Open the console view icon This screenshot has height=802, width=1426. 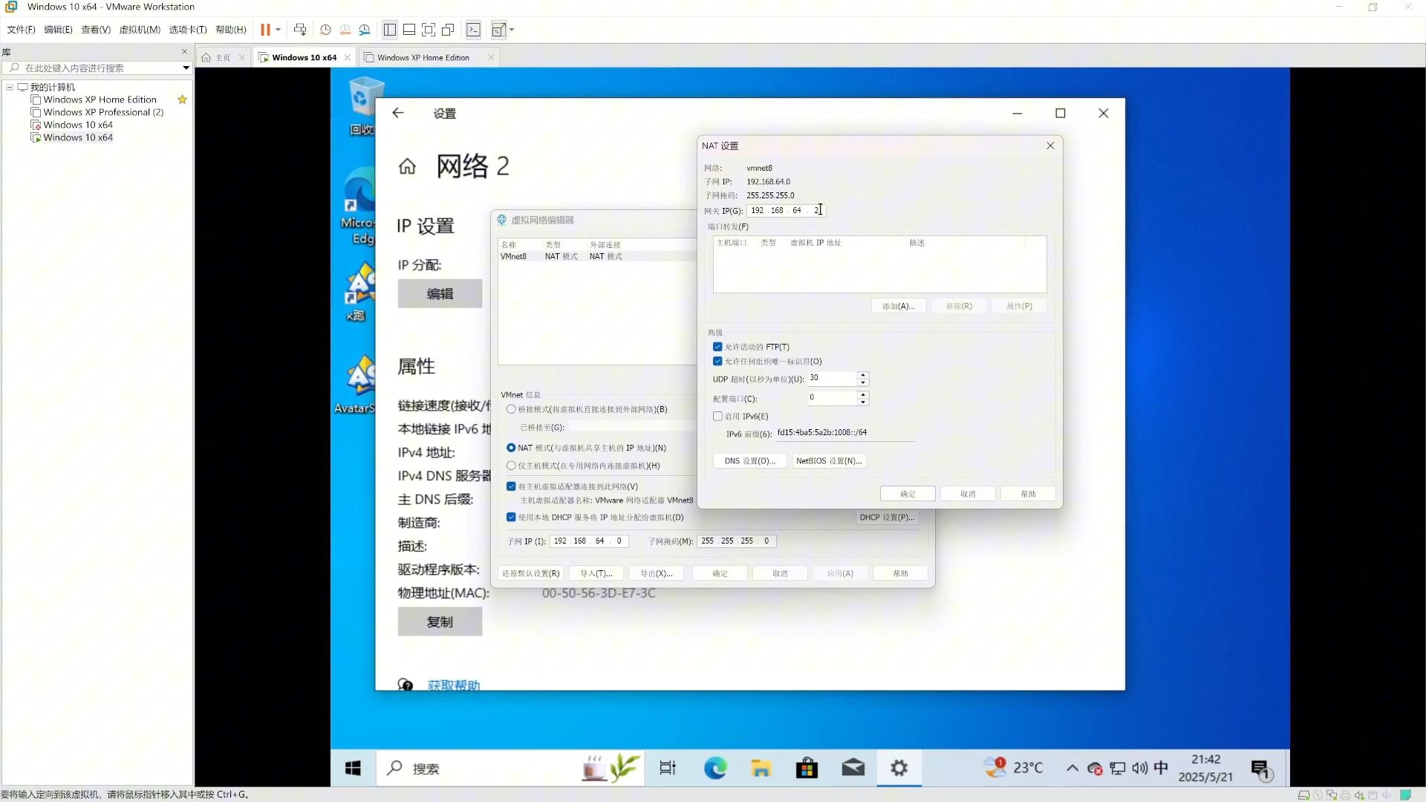[473, 30]
